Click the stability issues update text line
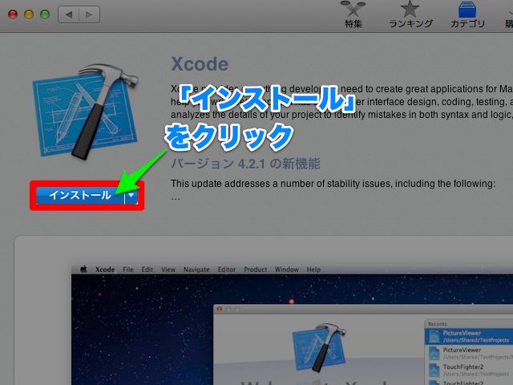 333,184
